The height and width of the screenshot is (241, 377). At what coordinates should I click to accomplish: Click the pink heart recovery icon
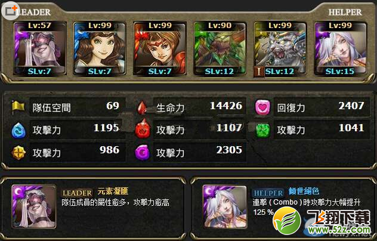click(x=262, y=107)
